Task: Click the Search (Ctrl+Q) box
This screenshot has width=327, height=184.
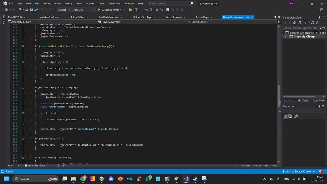Action: coord(171,3)
